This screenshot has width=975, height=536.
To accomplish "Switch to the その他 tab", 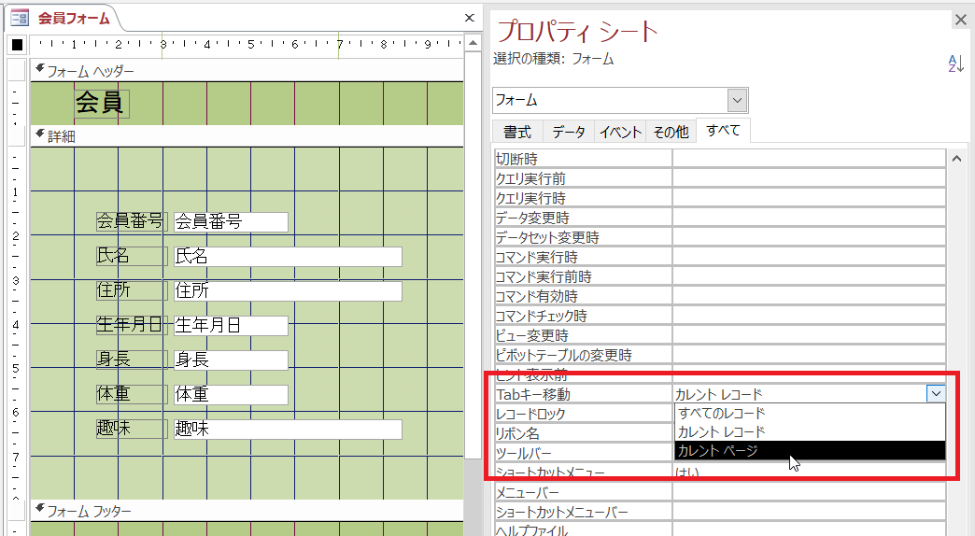I will [671, 132].
